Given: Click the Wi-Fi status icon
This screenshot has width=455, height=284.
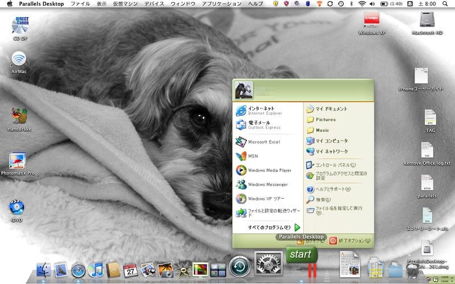Looking at the screenshot, I should pyautogui.click(x=362, y=4).
